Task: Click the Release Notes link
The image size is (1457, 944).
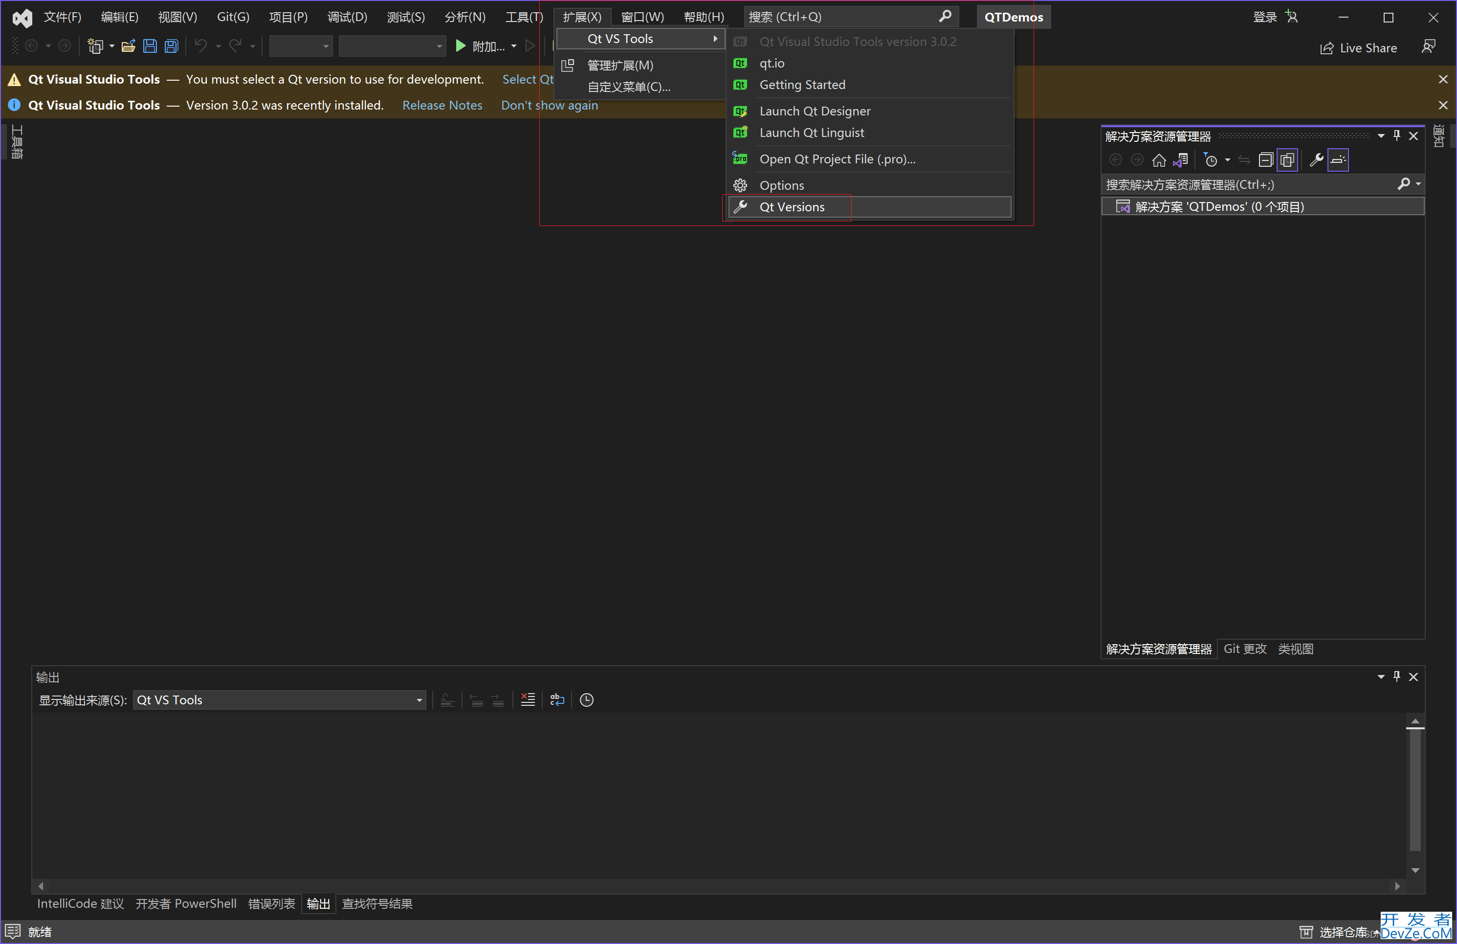Action: [442, 105]
